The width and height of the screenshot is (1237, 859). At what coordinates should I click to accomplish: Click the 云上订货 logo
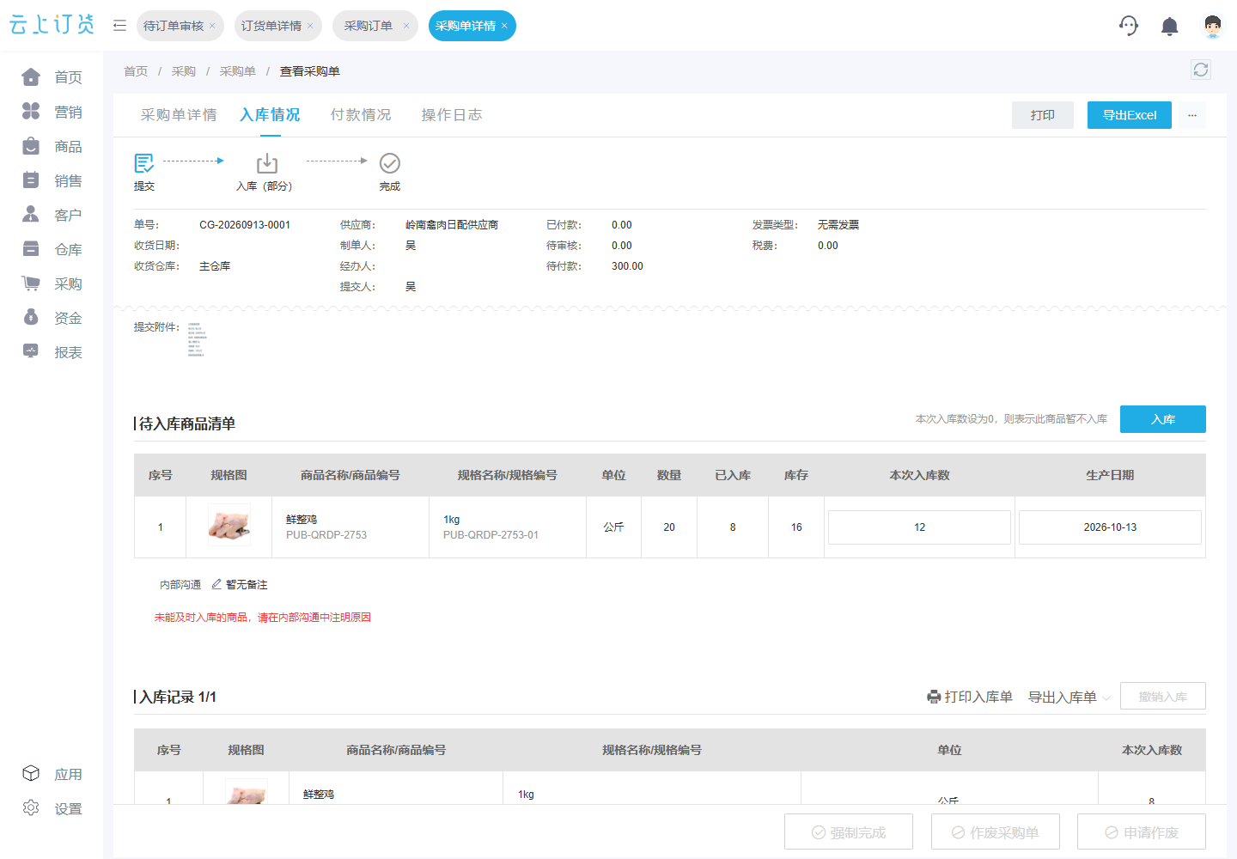pyautogui.click(x=52, y=25)
